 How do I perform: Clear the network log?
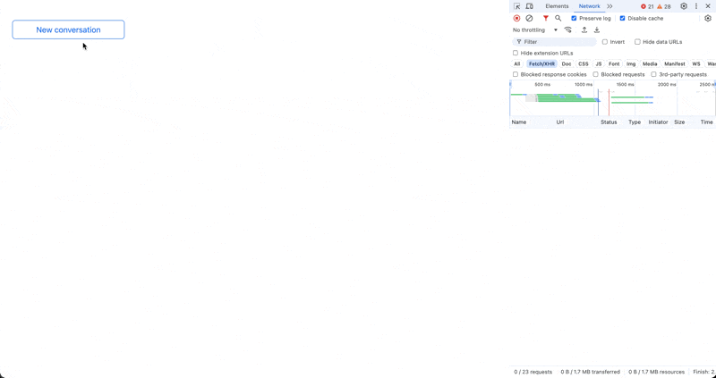point(529,18)
